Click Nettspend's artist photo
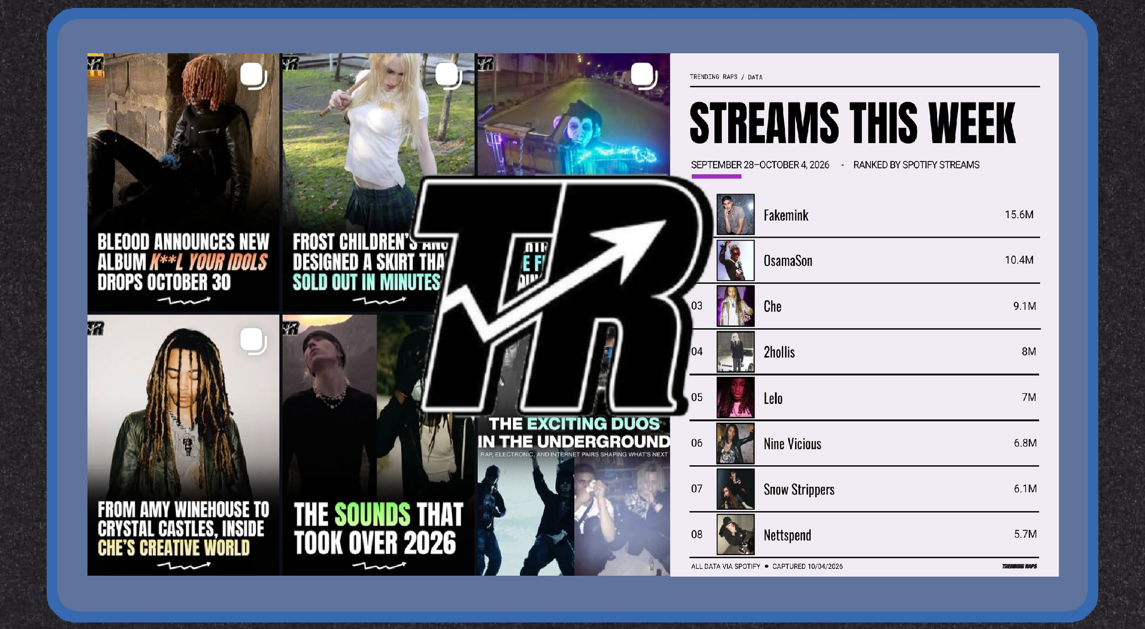Viewport: 1145px width, 629px height. 736,534
